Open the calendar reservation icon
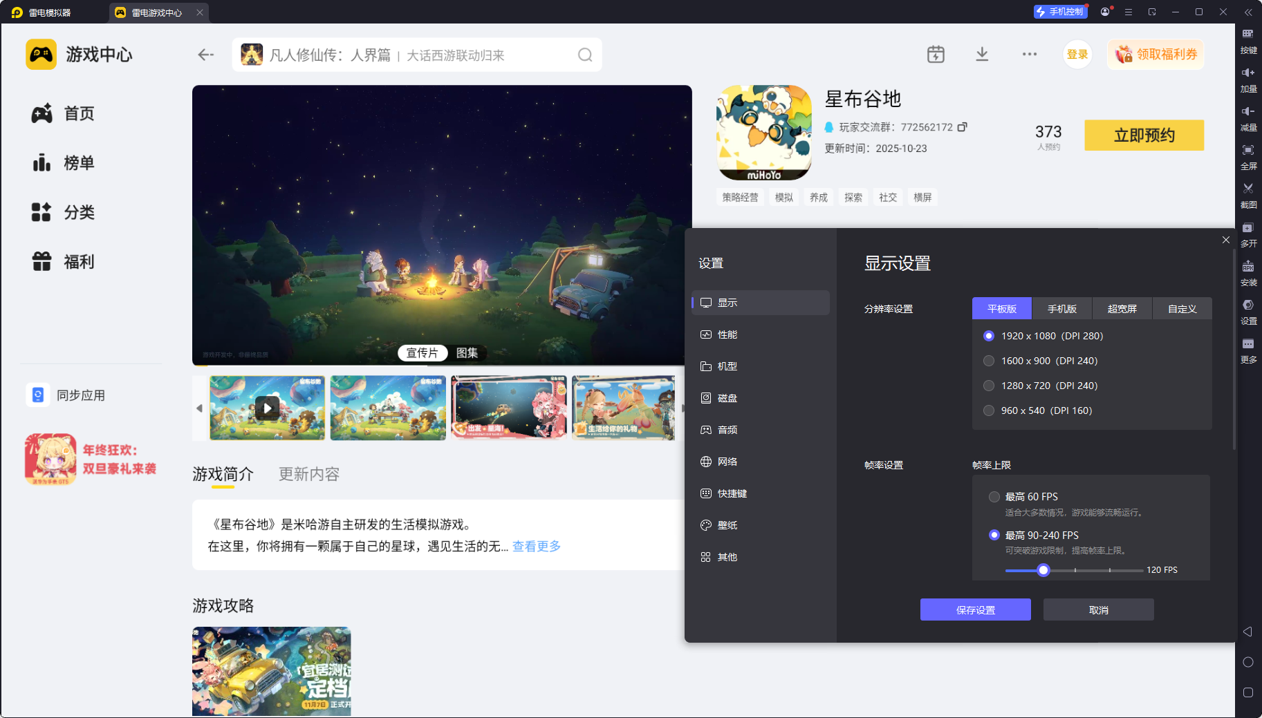Viewport: 1262px width, 718px height. click(x=936, y=54)
